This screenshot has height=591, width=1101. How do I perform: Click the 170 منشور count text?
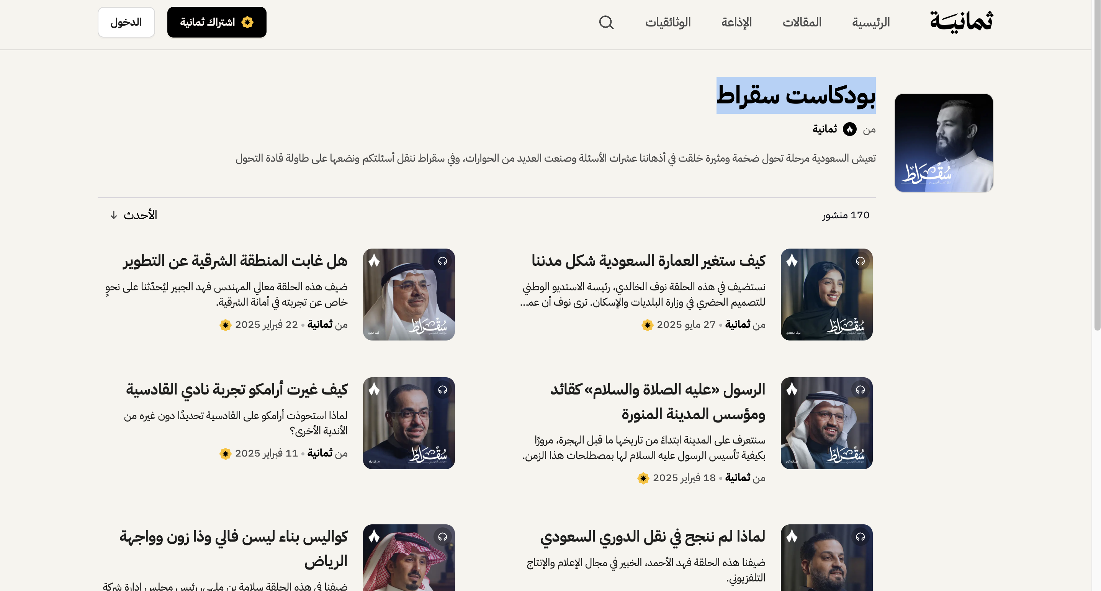tap(846, 215)
